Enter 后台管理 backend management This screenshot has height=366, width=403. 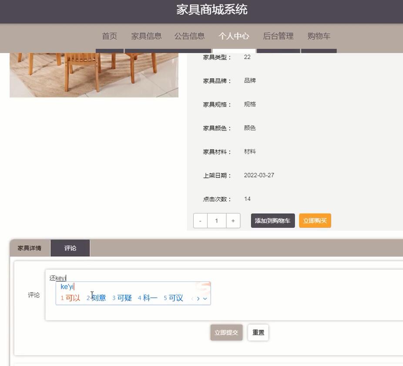[x=278, y=36]
